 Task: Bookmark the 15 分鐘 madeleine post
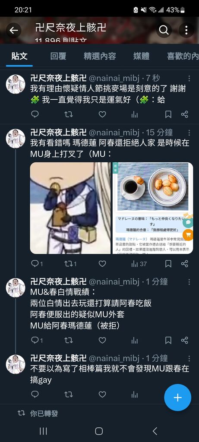pos(168,264)
